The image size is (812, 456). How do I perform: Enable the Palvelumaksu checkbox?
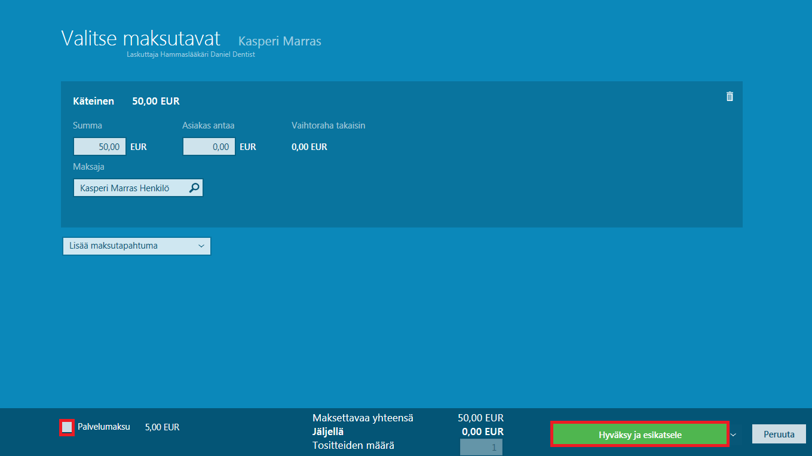68,427
